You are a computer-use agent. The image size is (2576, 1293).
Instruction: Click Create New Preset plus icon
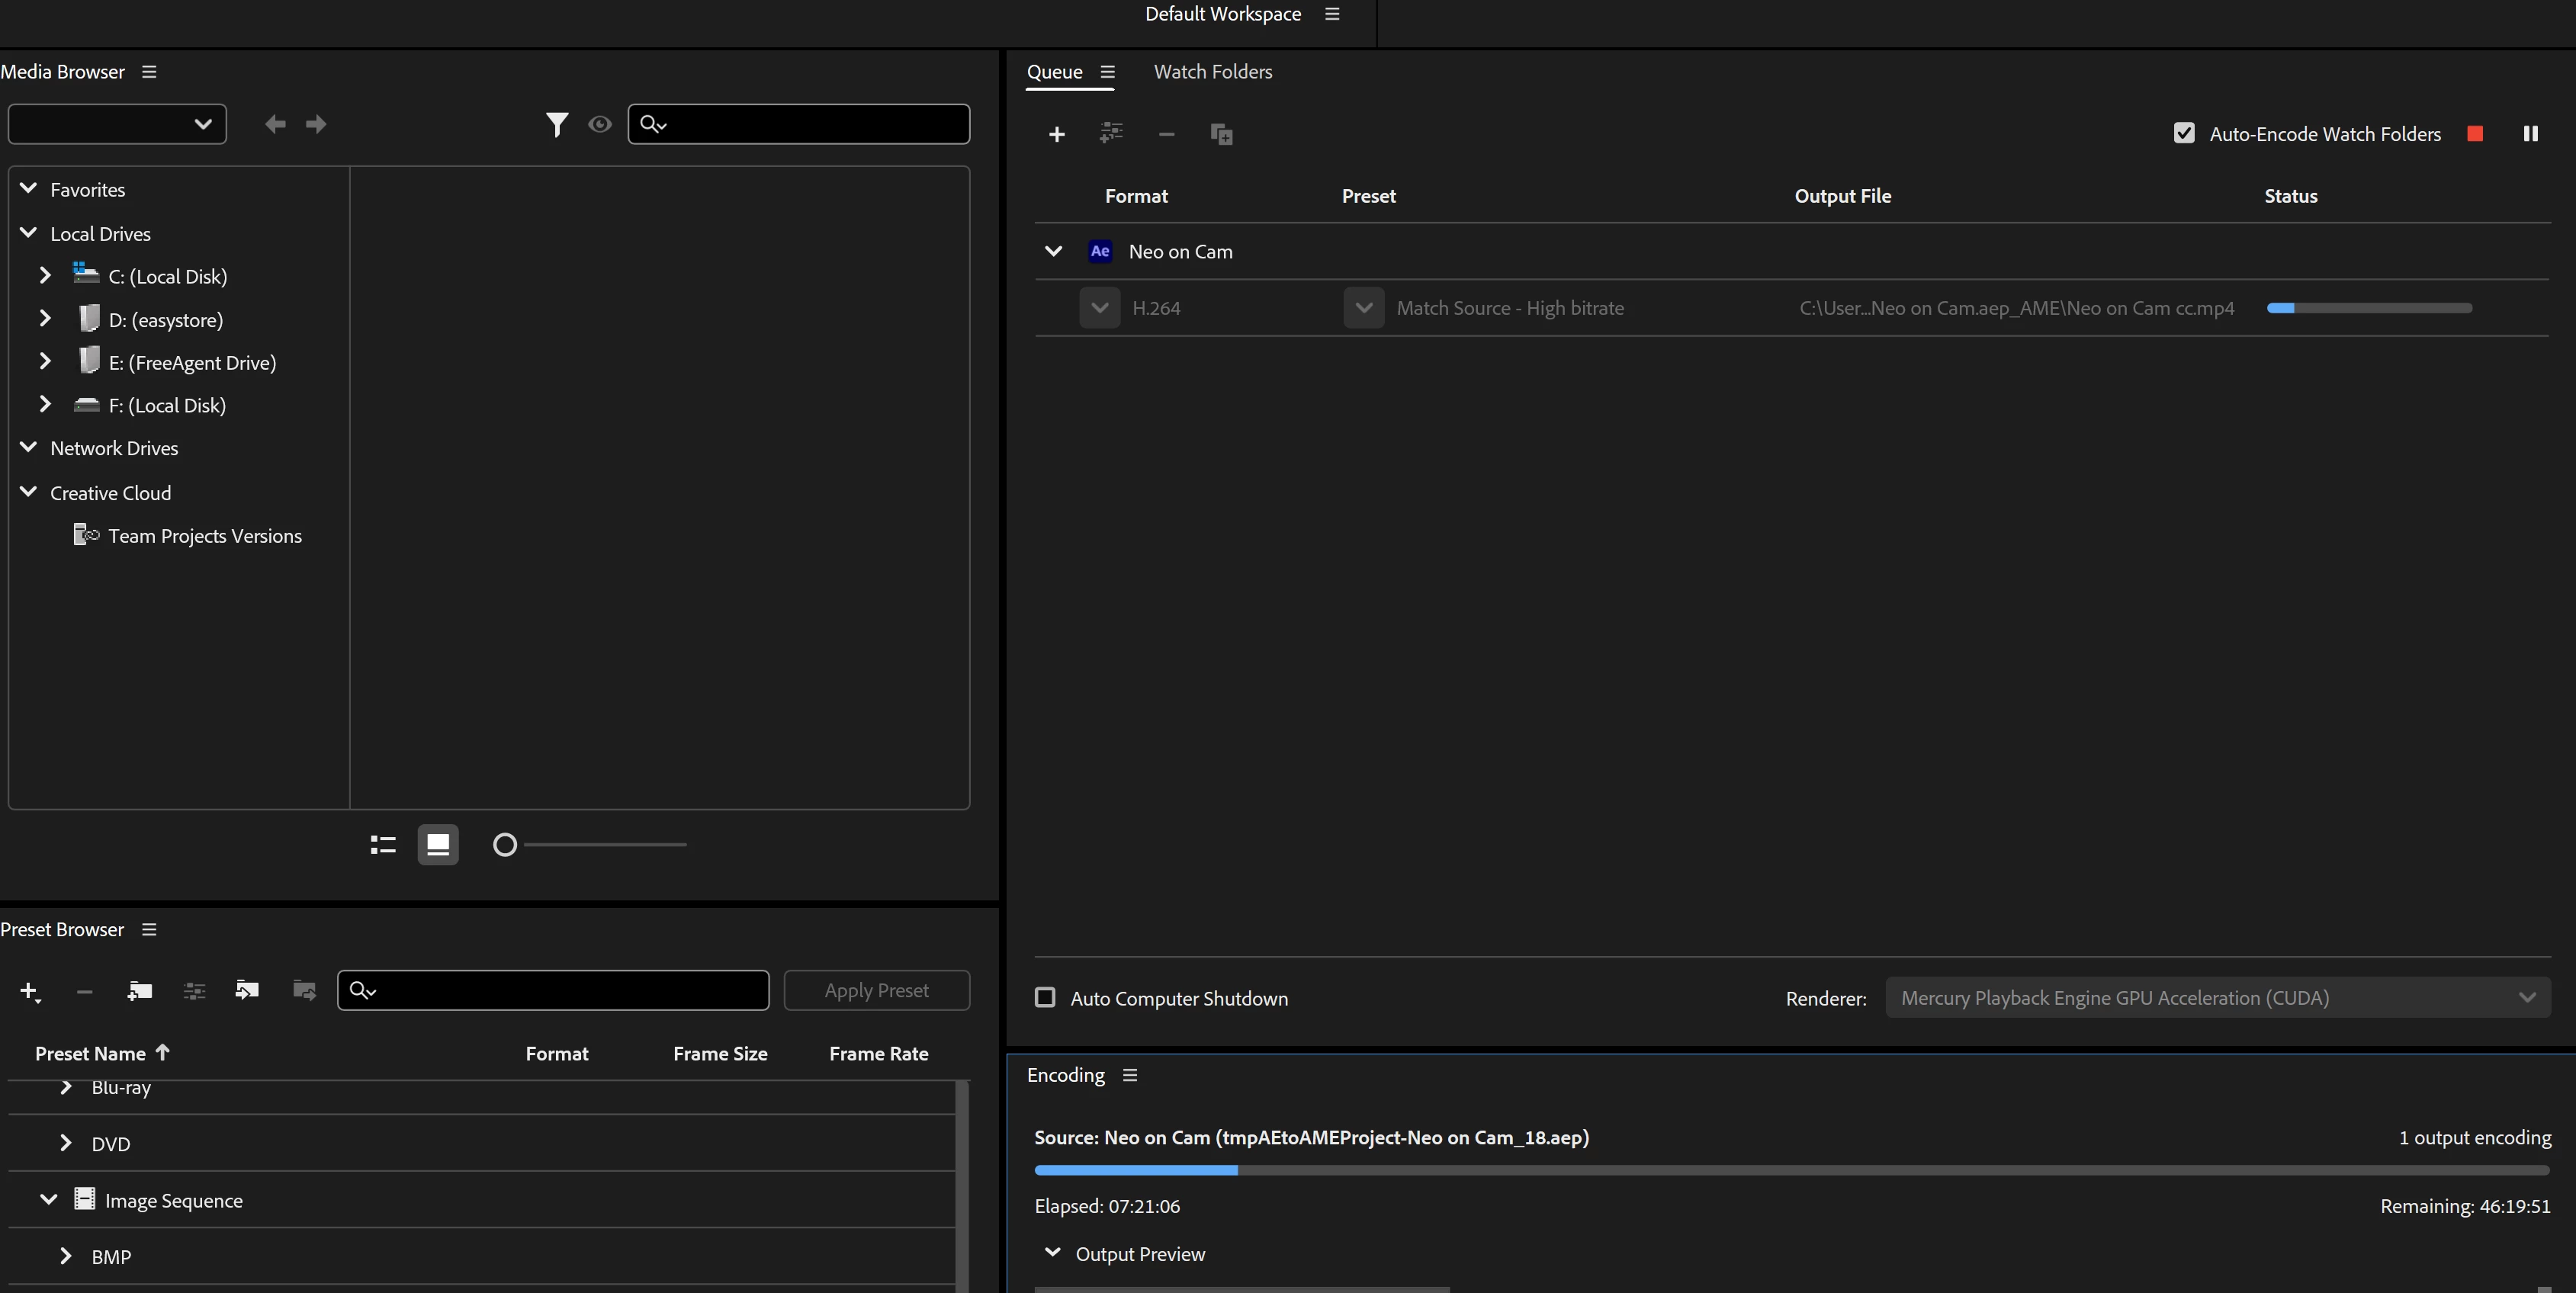[x=29, y=991]
